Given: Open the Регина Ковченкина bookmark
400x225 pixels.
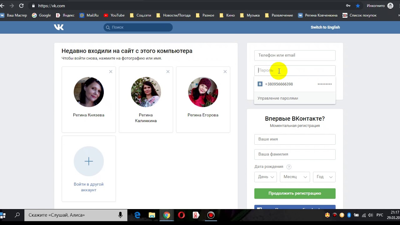Looking at the screenshot, I should pyautogui.click(x=318, y=15).
